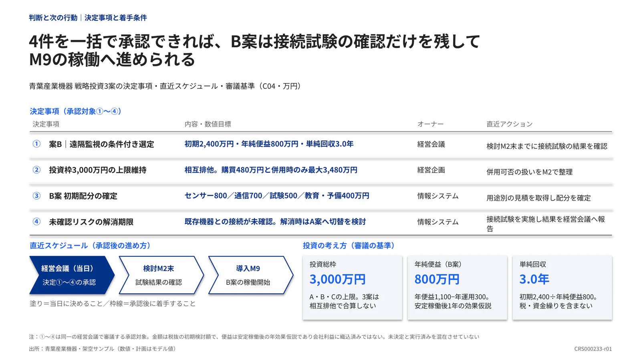Click the main slide title heading
641x360 pixels.
254,50
